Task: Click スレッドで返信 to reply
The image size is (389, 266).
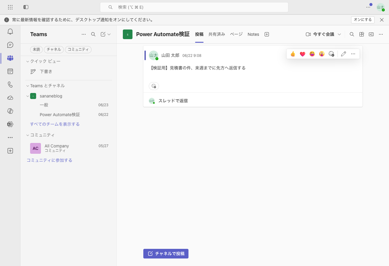Action: [173, 101]
